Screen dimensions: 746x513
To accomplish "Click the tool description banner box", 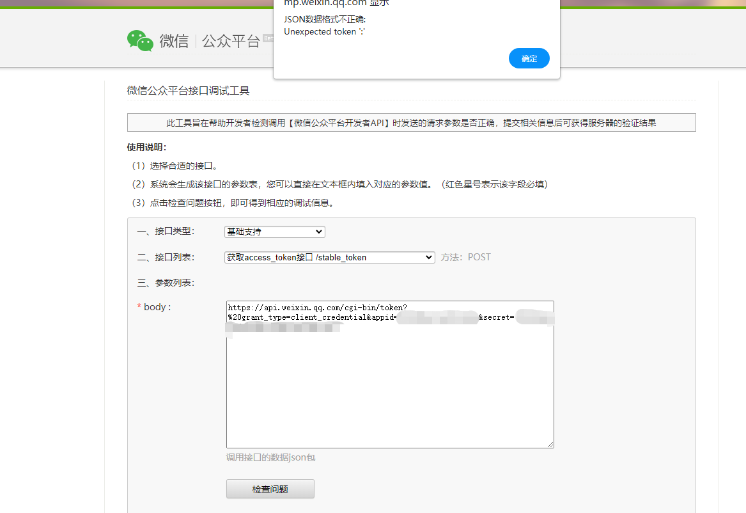I will (x=412, y=123).
